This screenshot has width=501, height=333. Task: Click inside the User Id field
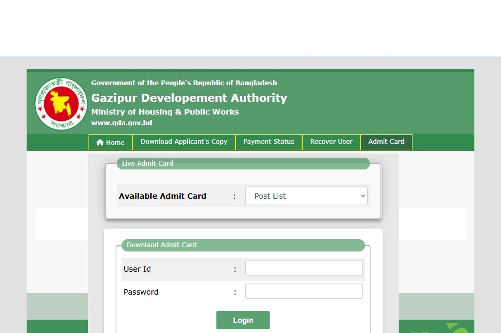pos(304,269)
